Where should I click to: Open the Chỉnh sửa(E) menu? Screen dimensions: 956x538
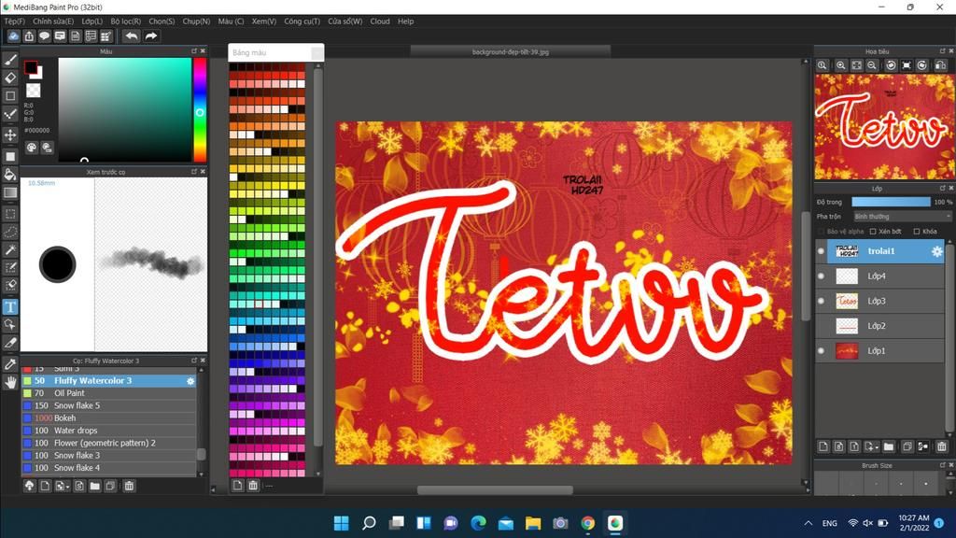(53, 21)
